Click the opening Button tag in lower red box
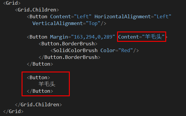186x116 pixels. pyautogui.click(x=38, y=78)
